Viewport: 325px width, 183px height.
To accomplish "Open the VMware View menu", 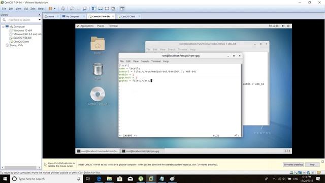I will (x=18, y=9).
